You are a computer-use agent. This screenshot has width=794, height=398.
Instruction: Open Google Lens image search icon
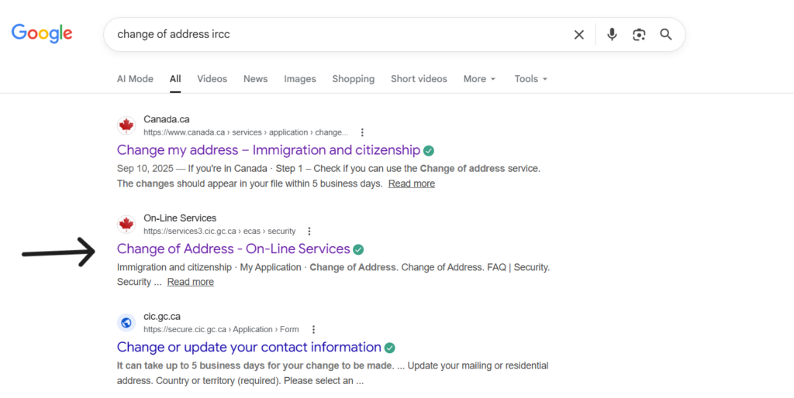638,34
